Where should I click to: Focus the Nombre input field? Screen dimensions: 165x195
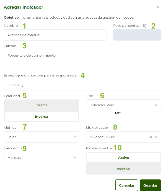pyautogui.click(x=55, y=35)
